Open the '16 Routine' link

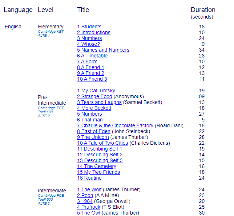pos(89,178)
